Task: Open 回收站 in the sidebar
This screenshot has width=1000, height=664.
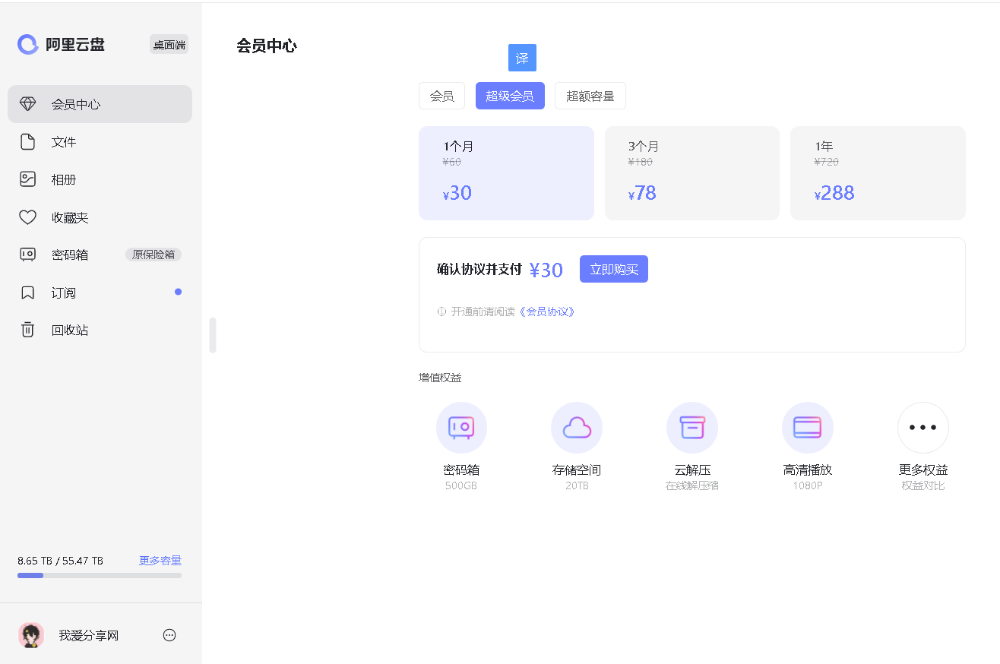Action: pos(100,330)
